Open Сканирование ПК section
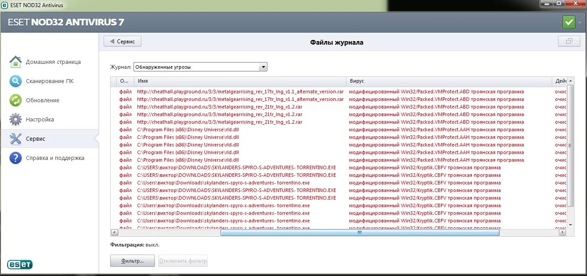587x276 pixels. pyautogui.click(x=50, y=81)
